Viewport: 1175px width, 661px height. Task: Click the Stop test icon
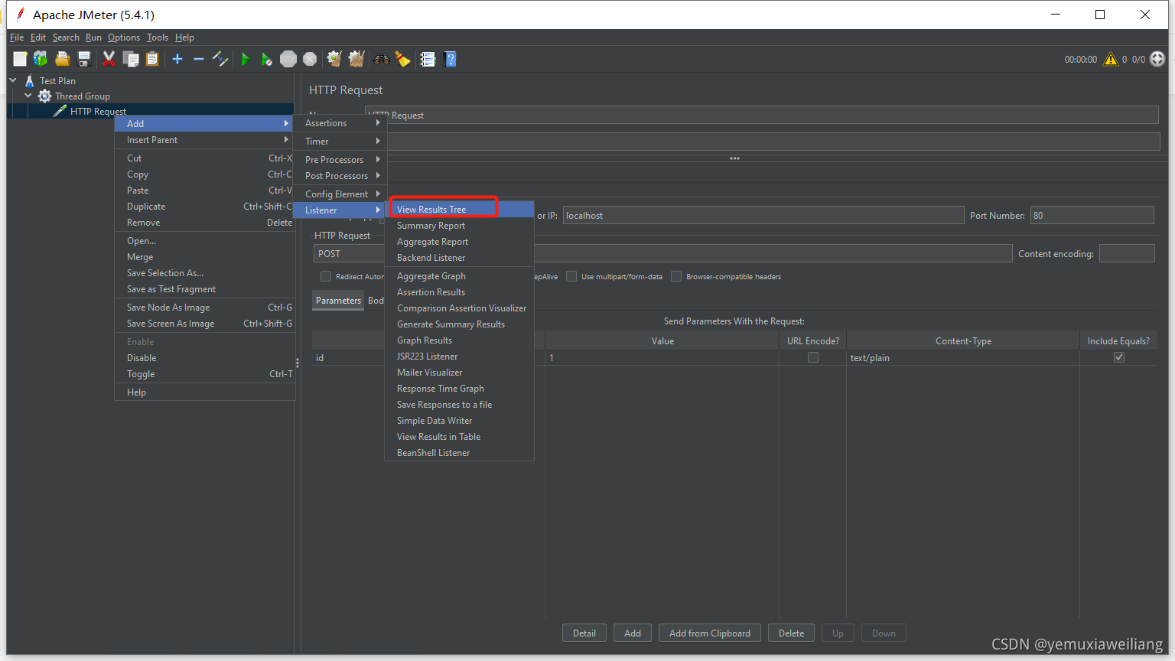tap(288, 59)
